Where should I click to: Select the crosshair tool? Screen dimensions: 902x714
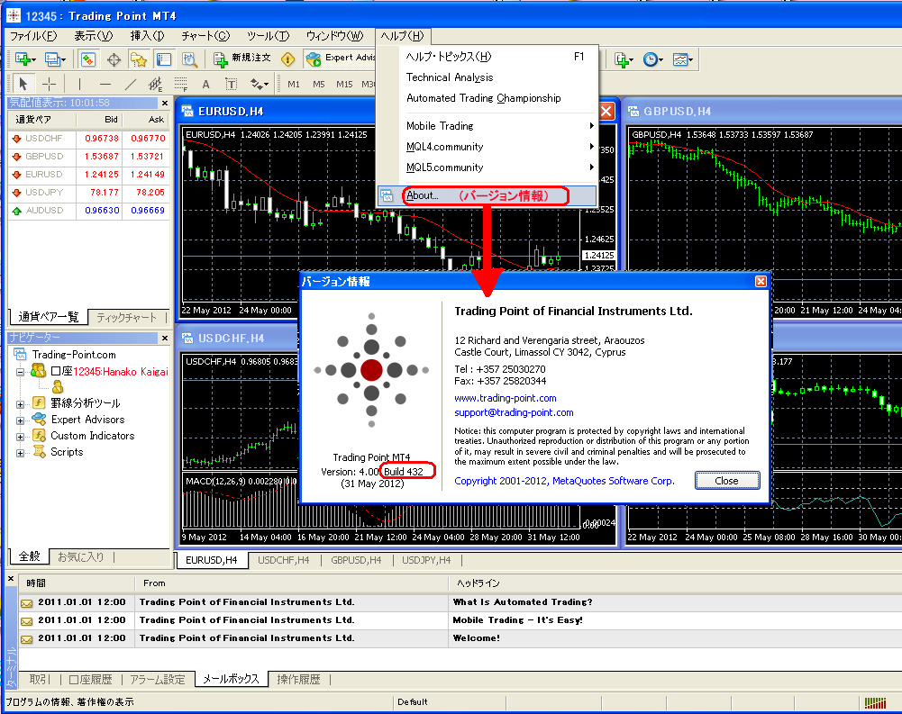click(x=49, y=84)
